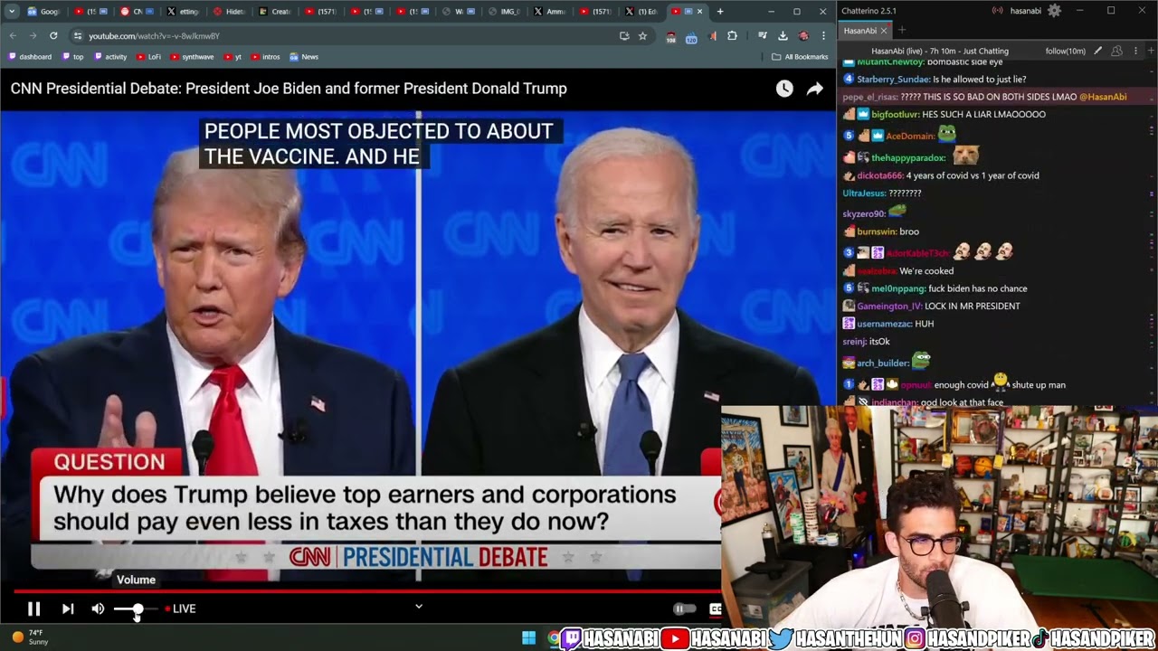The width and height of the screenshot is (1158, 651).
Task: Open the weather widget on taskbar
Action: coord(30,637)
